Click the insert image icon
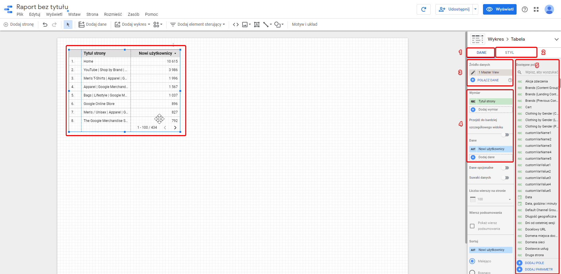 [245, 25]
